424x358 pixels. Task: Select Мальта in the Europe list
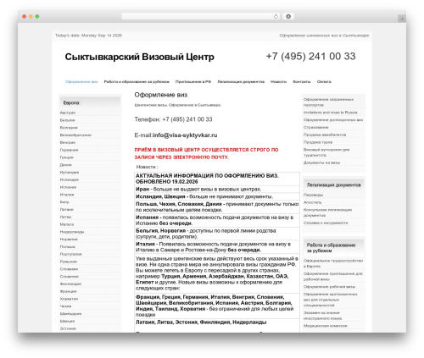point(67,224)
